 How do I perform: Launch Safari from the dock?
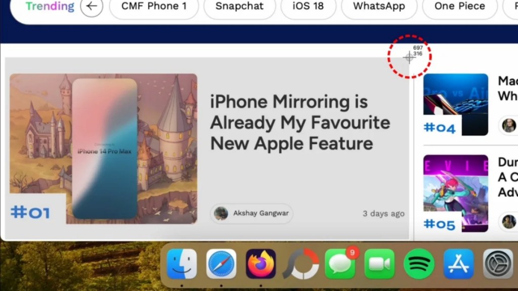pos(221,264)
